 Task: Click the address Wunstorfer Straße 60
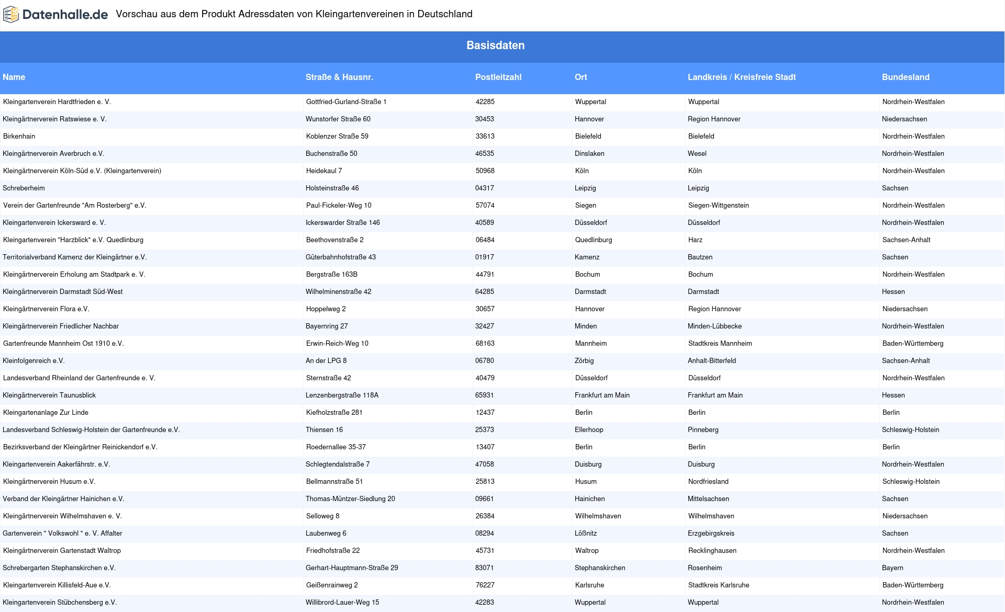[338, 119]
